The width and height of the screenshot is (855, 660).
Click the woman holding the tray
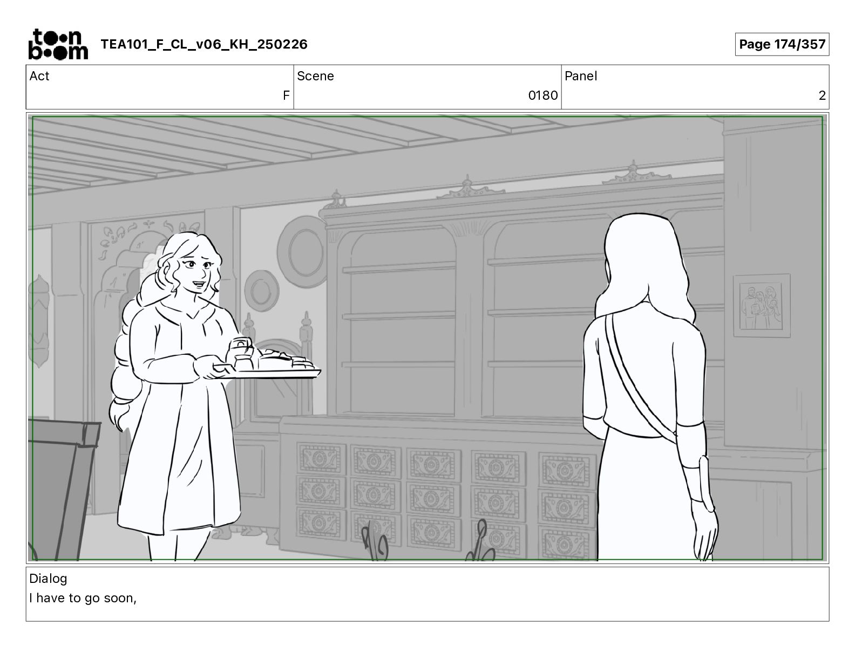[184, 396]
